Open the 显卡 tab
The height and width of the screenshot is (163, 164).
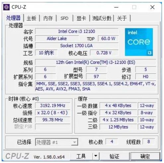click(81, 18)
